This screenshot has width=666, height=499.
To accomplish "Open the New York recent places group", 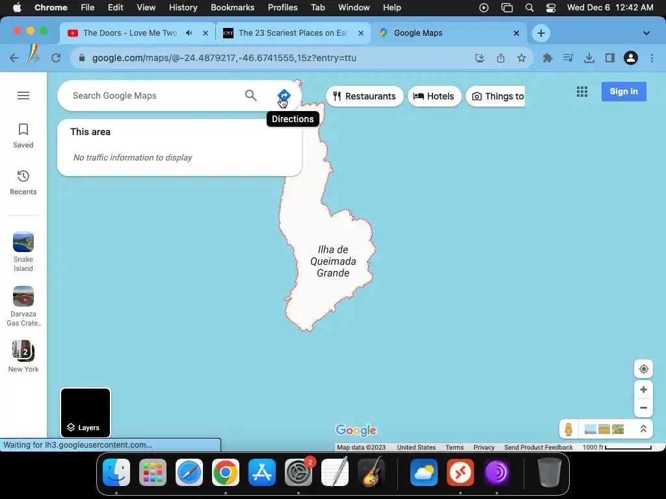I will 23,357.
